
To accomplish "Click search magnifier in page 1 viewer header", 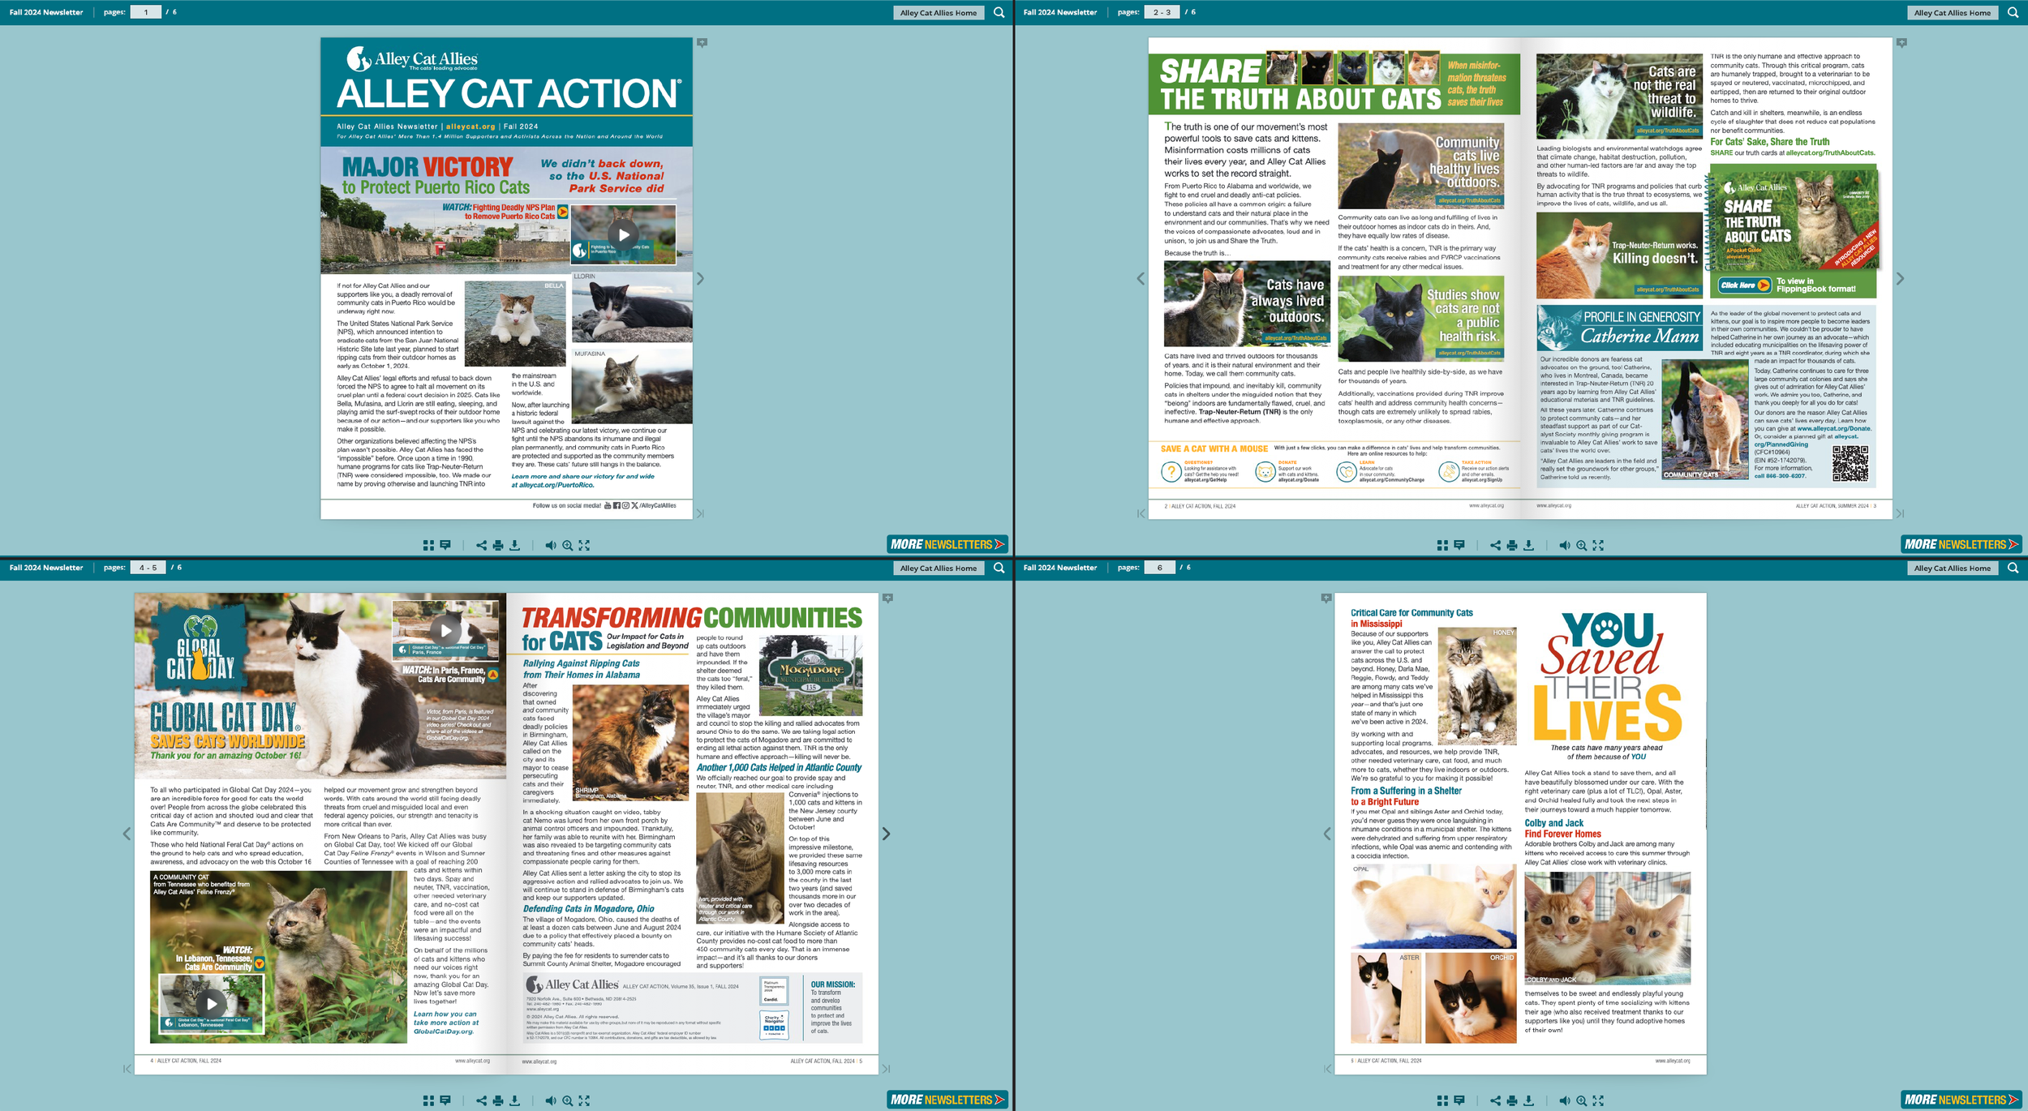I will (999, 12).
